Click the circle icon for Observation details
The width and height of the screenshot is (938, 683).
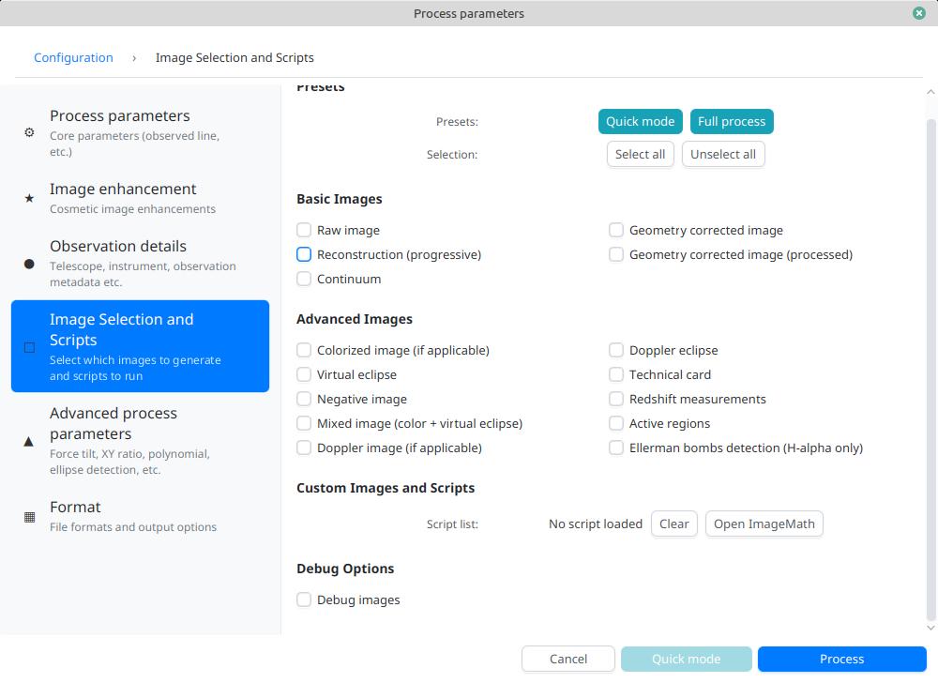(x=29, y=264)
